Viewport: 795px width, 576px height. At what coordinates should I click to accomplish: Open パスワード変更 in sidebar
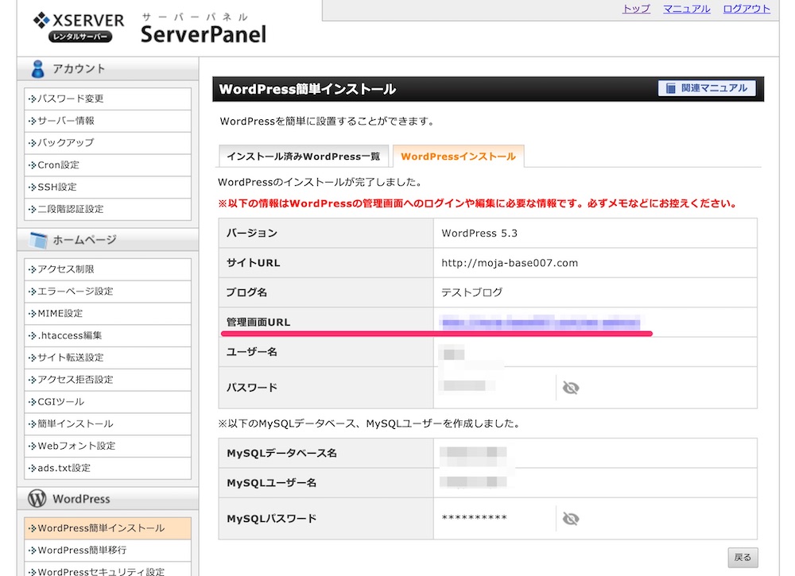point(107,99)
